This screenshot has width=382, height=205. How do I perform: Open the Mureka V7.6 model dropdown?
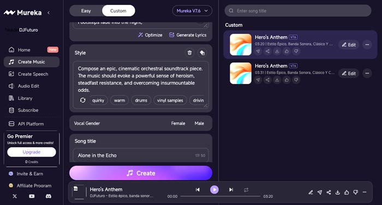coord(192,11)
